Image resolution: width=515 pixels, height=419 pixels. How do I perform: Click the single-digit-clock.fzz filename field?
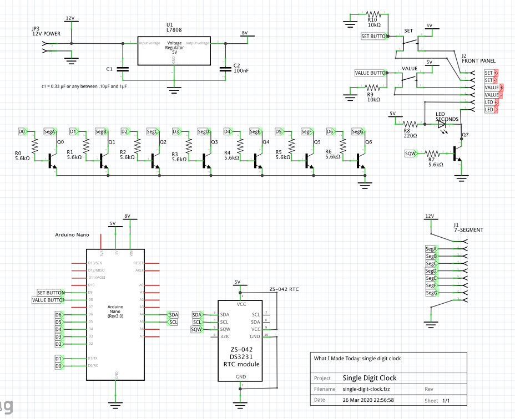click(367, 389)
